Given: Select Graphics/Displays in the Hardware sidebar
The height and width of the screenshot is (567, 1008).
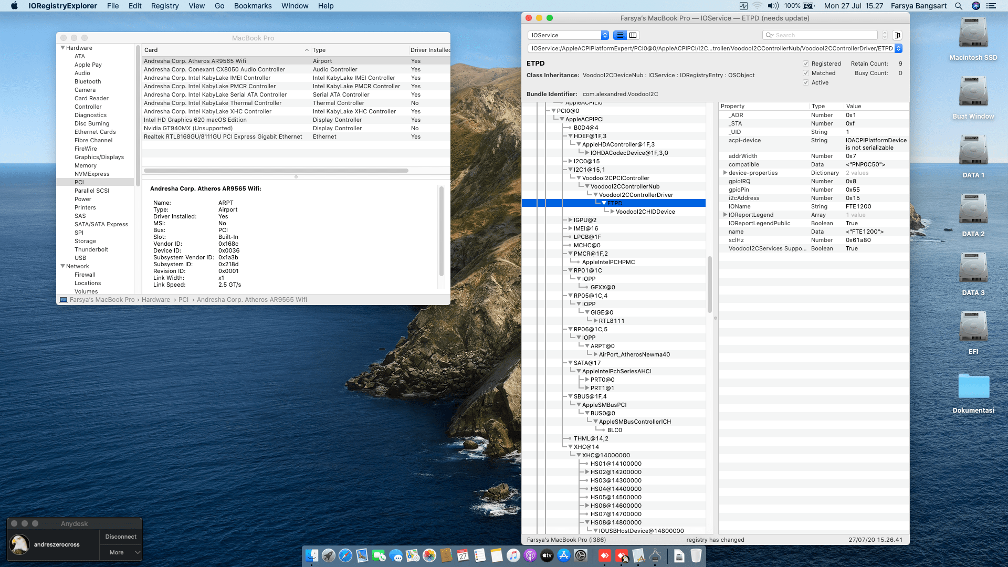Looking at the screenshot, I should (99, 157).
